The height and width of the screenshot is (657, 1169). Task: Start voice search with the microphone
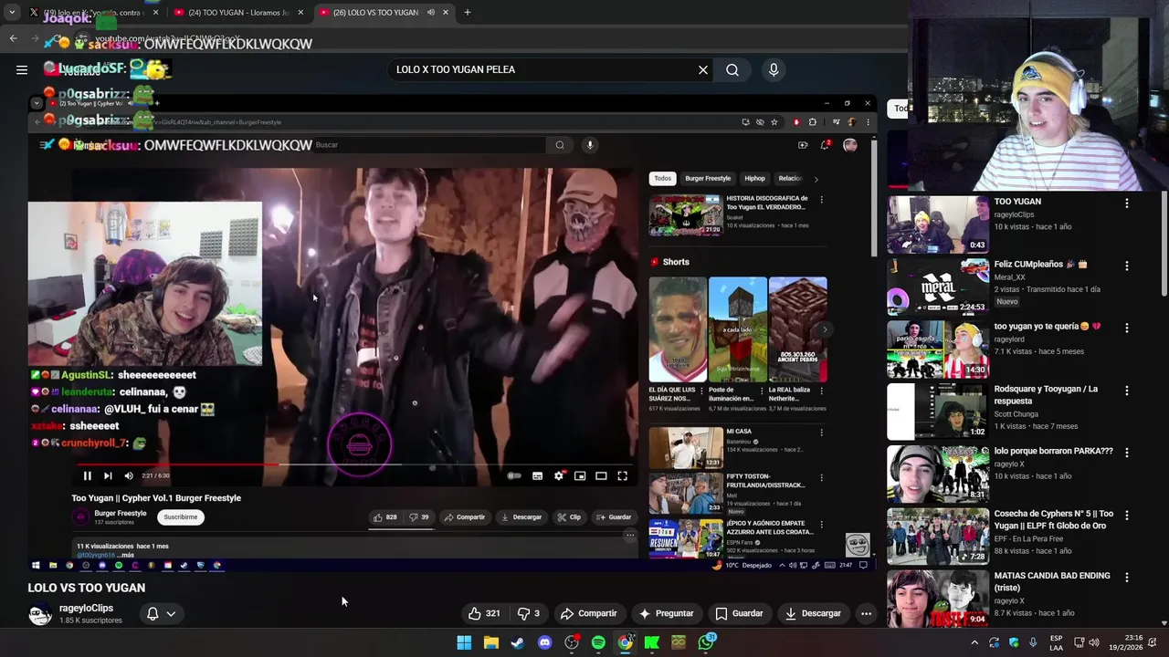(774, 69)
